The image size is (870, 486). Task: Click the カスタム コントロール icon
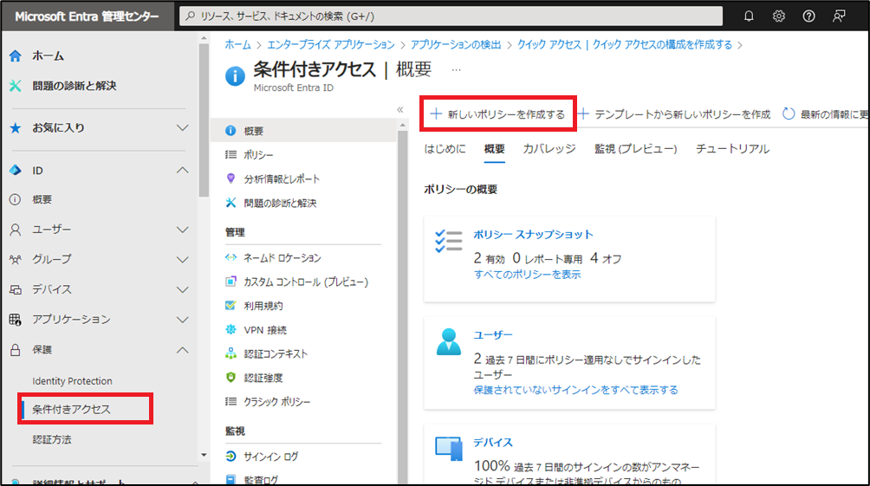[x=230, y=282]
